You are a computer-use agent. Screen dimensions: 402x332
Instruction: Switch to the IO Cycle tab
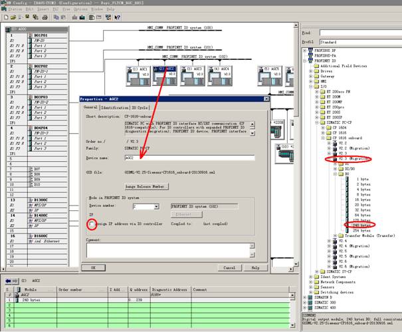[140, 107]
